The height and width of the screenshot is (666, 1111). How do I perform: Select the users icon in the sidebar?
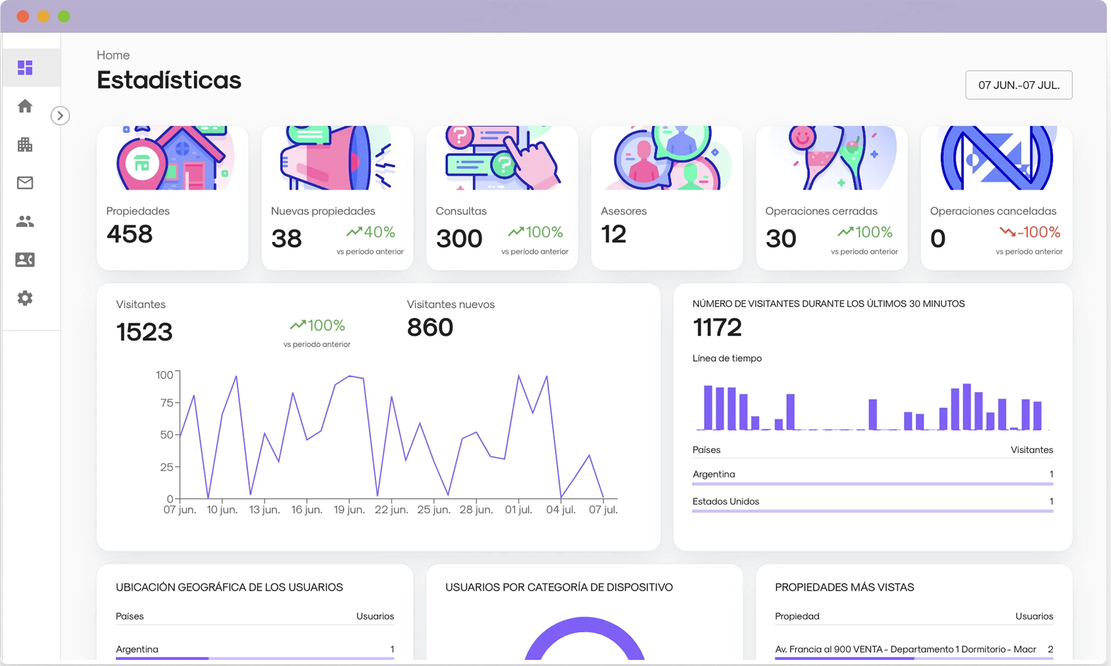[25, 221]
